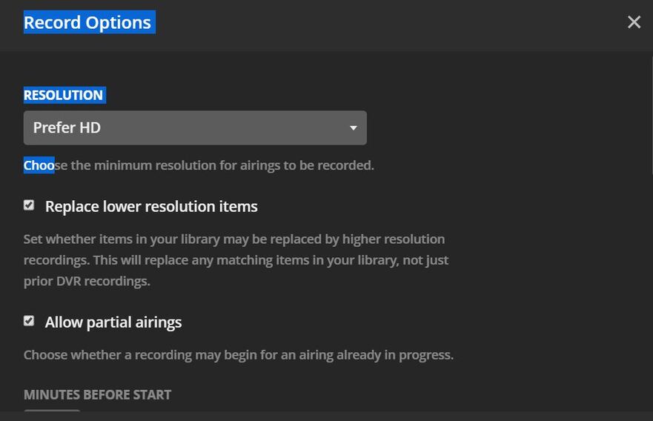
Task: Click the Allow partial airings label text
Action: click(x=113, y=322)
